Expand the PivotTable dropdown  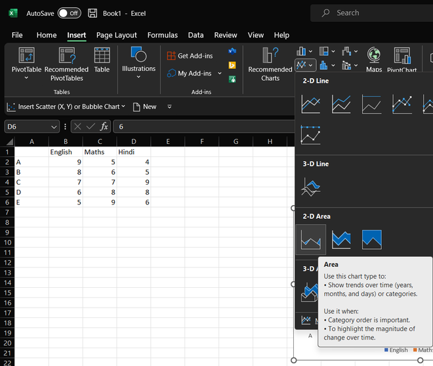point(26,78)
